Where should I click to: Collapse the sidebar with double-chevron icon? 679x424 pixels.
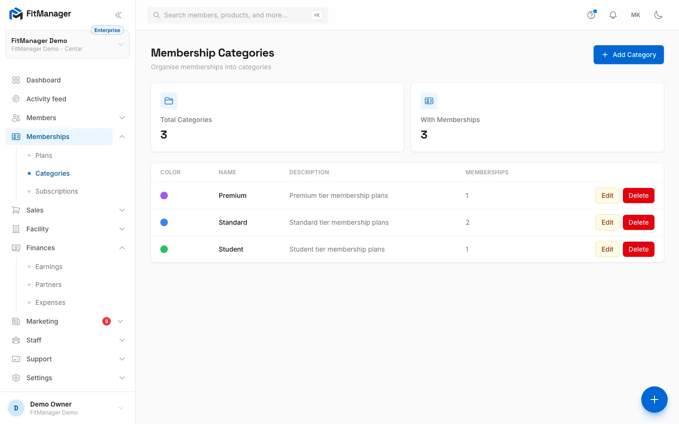[118, 15]
